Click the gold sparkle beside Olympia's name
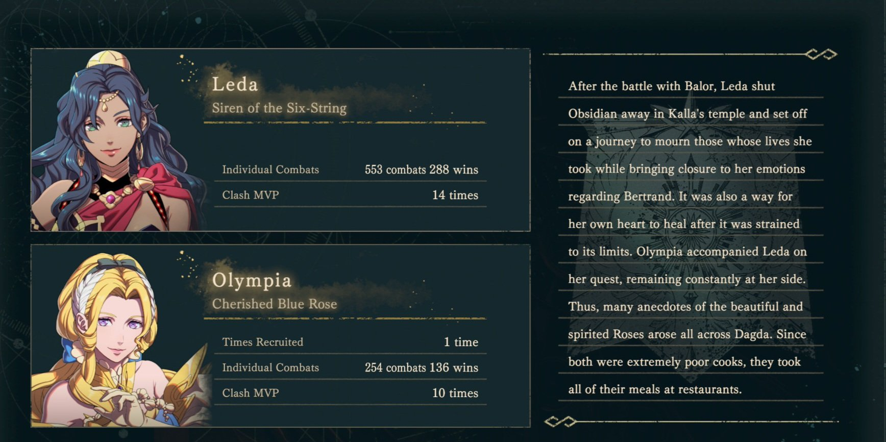 pyautogui.click(x=187, y=264)
